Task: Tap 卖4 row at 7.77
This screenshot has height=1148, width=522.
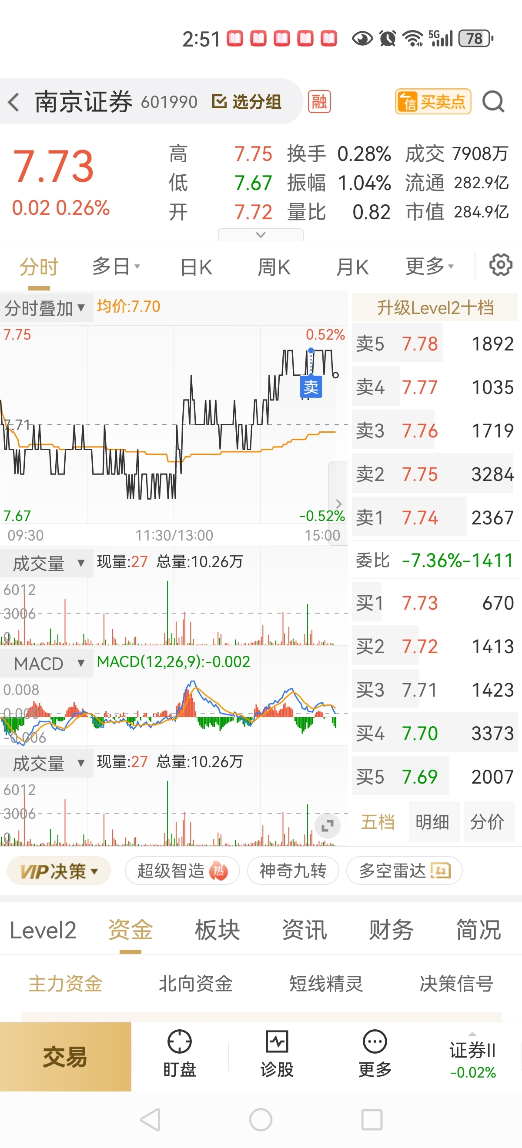Action: click(435, 387)
